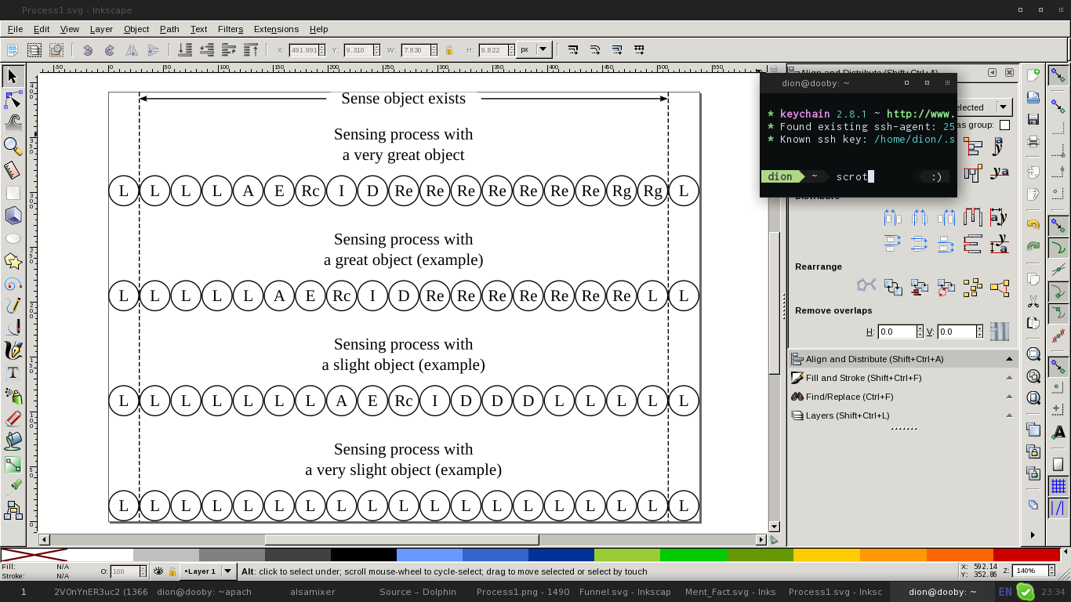Select the Spiral tool
The width and height of the screenshot is (1071, 602).
(13, 284)
